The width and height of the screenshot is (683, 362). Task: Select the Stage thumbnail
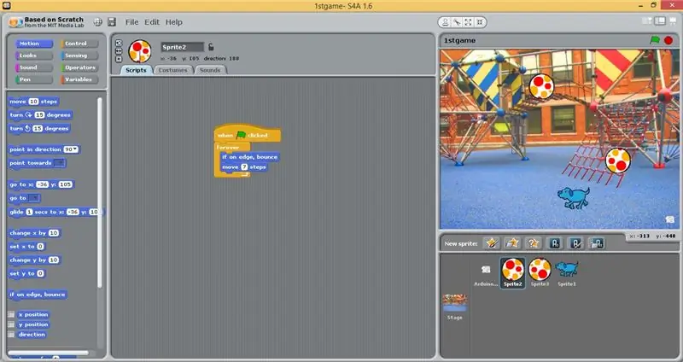coord(454,307)
